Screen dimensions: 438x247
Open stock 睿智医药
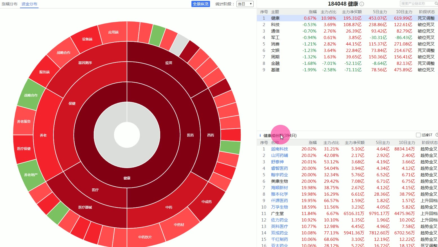click(x=279, y=168)
